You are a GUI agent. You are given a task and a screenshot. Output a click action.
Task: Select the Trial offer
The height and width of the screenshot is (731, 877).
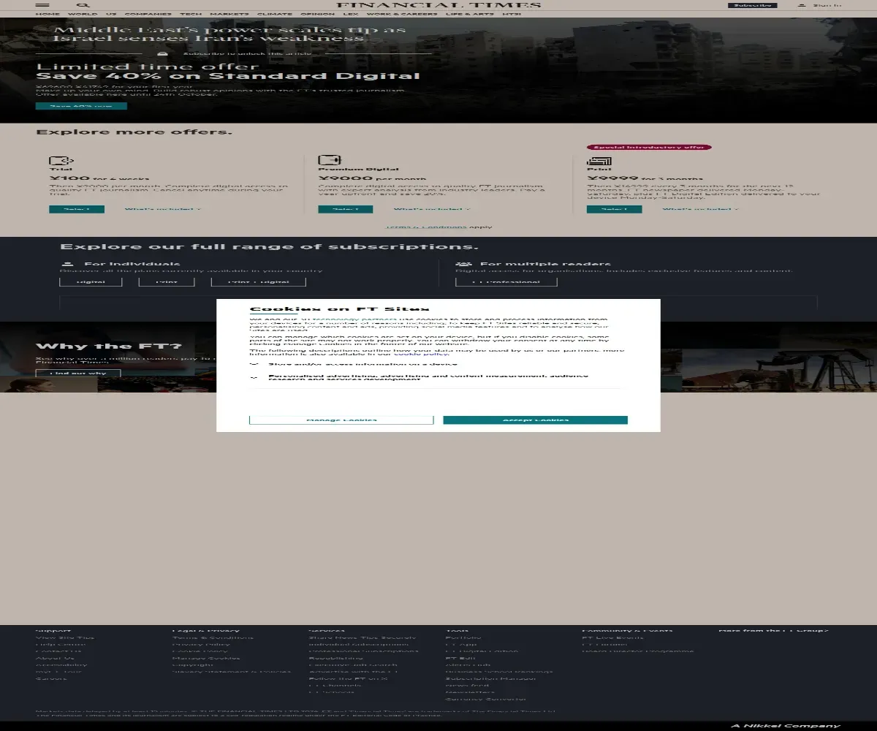[x=77, y=209]
